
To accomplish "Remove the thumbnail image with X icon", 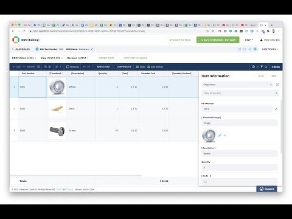I will 225,136.
